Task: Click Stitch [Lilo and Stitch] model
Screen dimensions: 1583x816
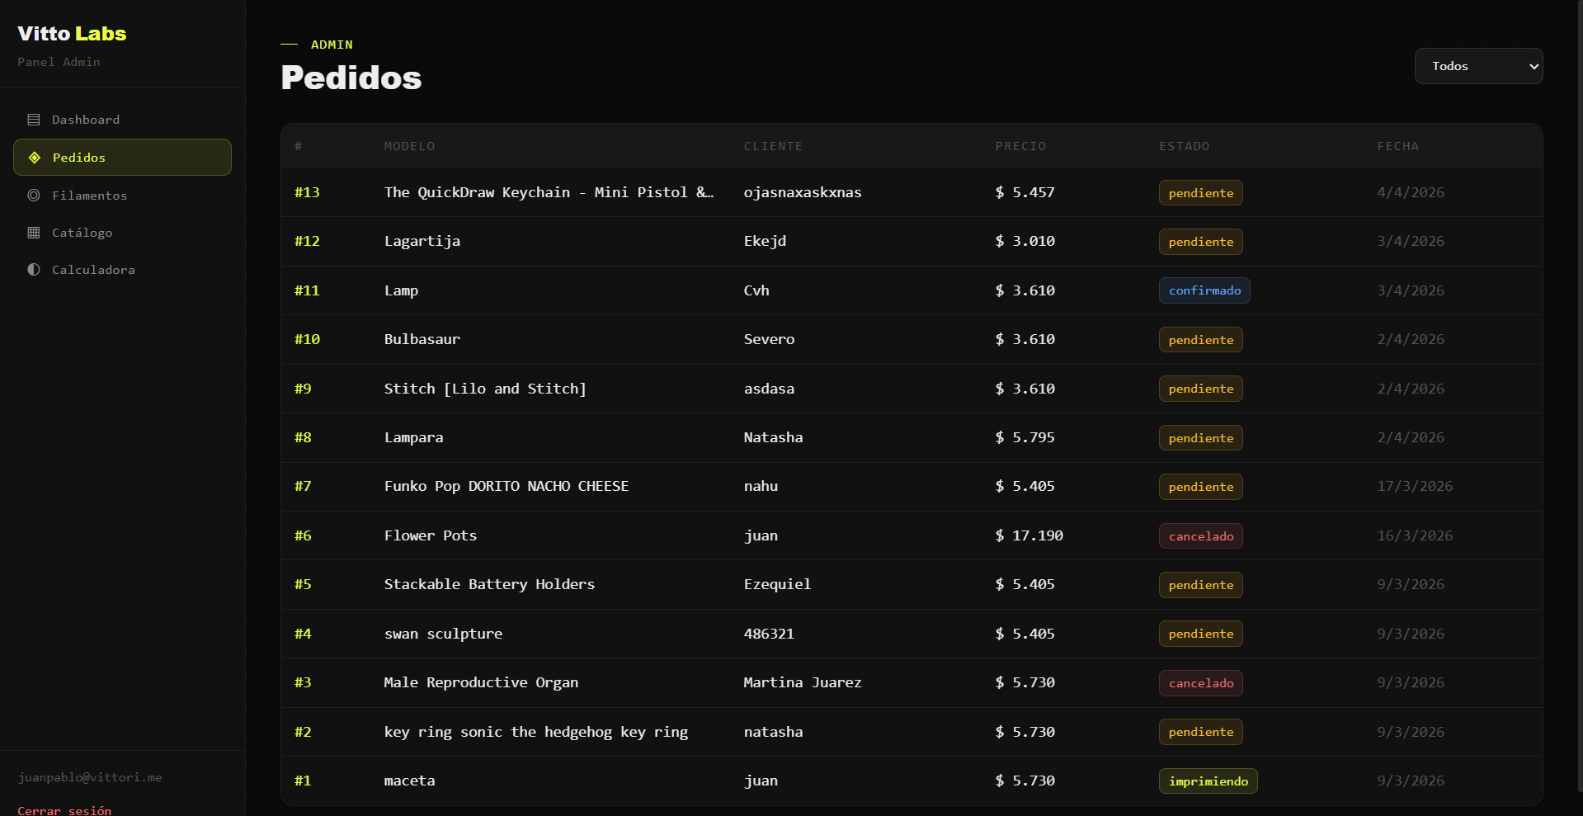Action: point(485,389)
